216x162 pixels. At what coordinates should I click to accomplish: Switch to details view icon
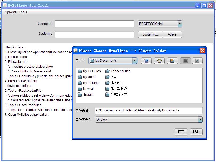tap(197, 61)
